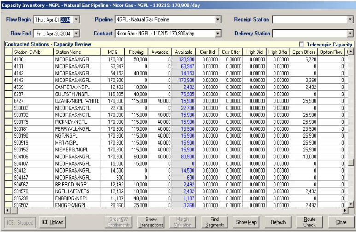Click the Flowing column header

pyautogui.click(x=136, y=52)
